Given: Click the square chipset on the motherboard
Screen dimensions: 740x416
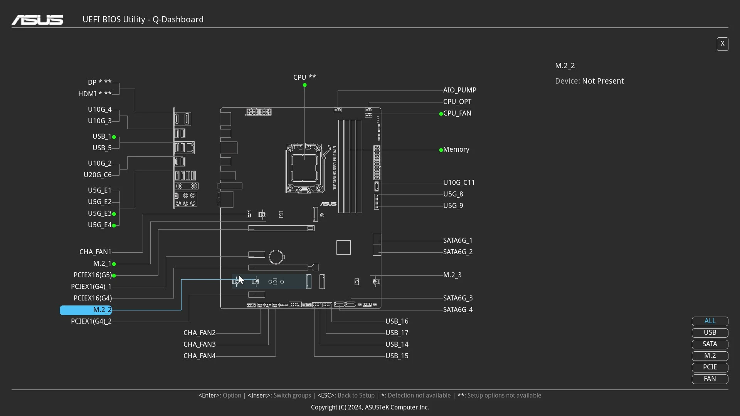Looking at the screenshot, I should tap(343, 247).
